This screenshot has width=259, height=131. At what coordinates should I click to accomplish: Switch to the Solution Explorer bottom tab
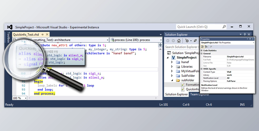pos(176,94)
